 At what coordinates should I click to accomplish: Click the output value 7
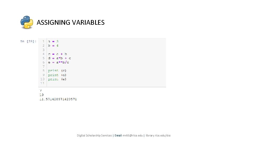click(41, 90)
